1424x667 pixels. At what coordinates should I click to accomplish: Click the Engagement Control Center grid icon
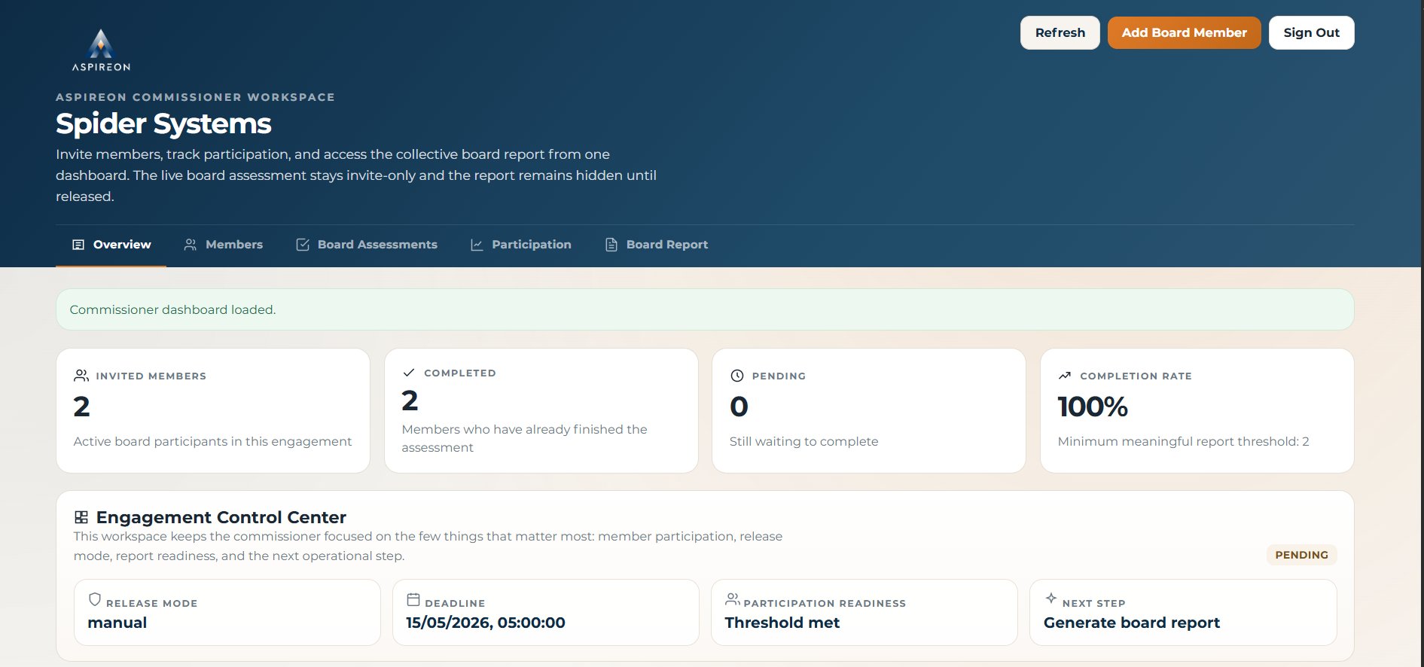(x=81, y=517)
